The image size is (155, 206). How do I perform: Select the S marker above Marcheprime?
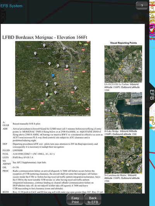point(47,94)
